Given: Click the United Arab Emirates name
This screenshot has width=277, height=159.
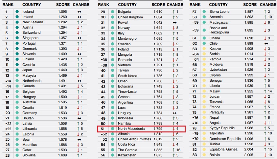Looking at the screenshot, I should click(134, 139).
